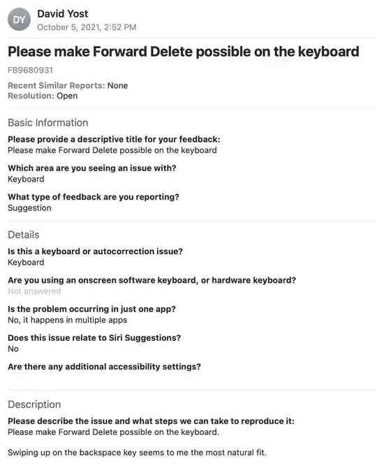Click the describe the issue prompt
Viewport: 377px width, 465px height.
(x=151, y=421)
